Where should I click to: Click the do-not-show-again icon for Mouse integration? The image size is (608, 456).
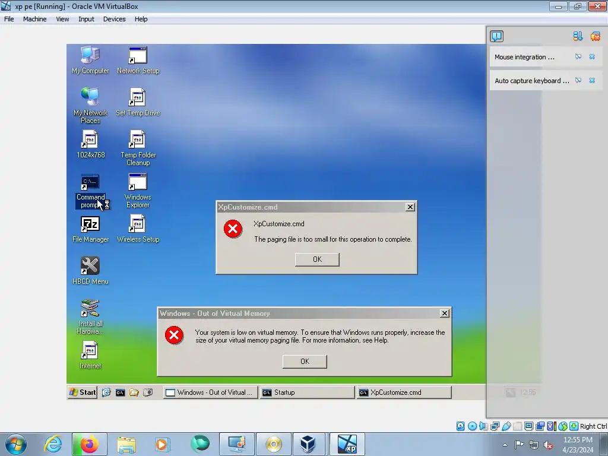[578, 56]
